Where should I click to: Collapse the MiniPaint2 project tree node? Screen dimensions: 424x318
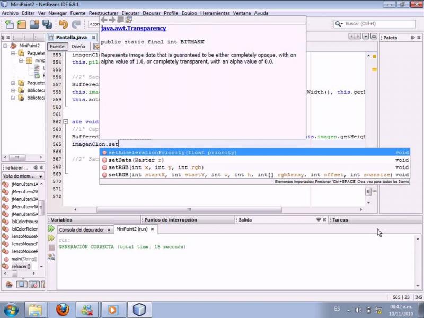5,46
